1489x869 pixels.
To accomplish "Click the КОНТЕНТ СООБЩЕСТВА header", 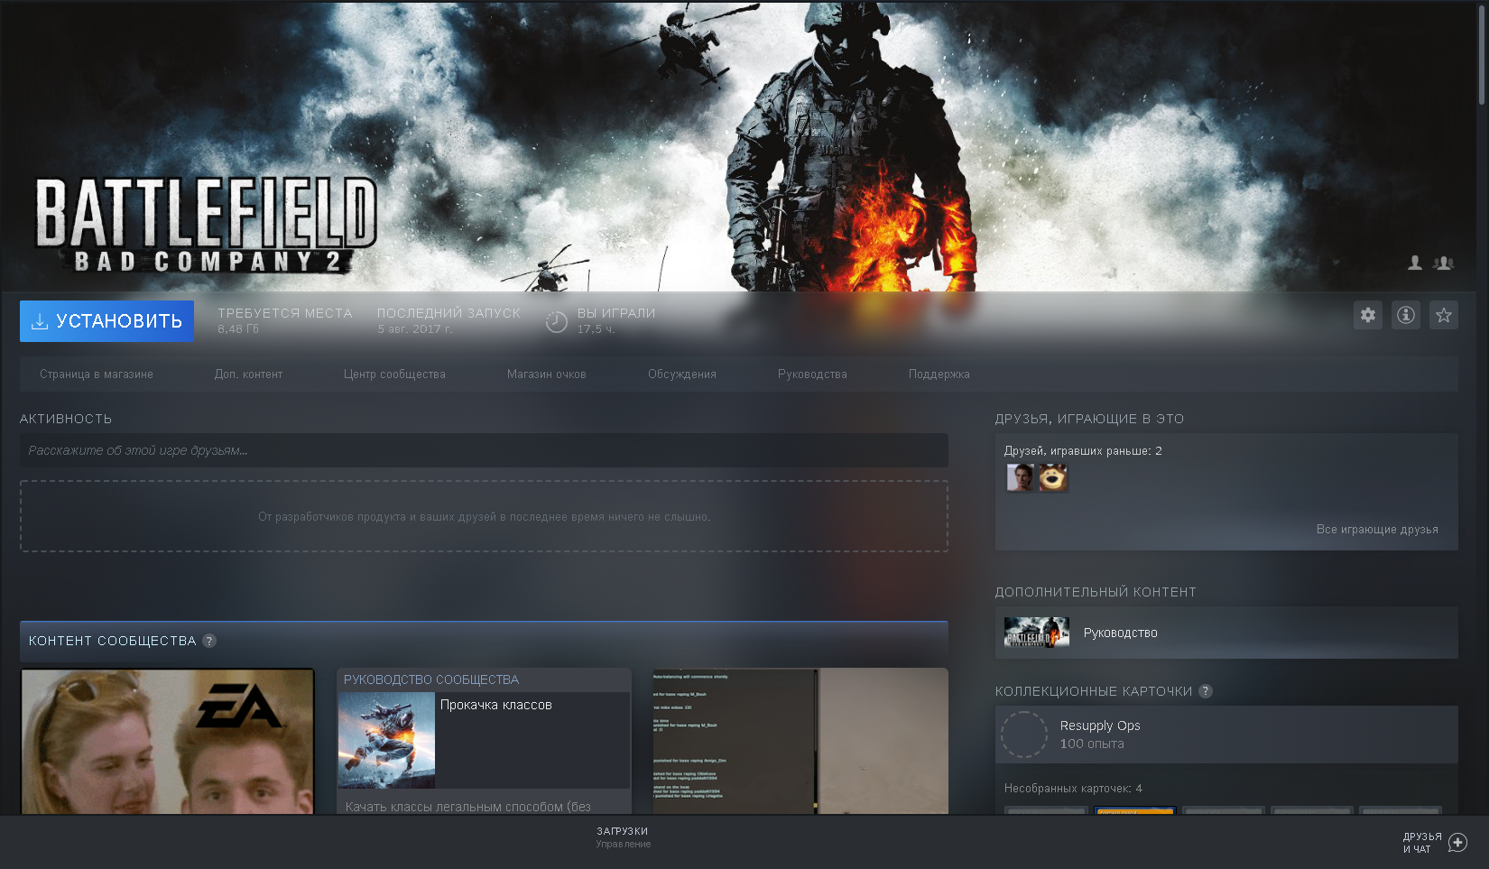I will pyautogui.click(x=113, y=641).
